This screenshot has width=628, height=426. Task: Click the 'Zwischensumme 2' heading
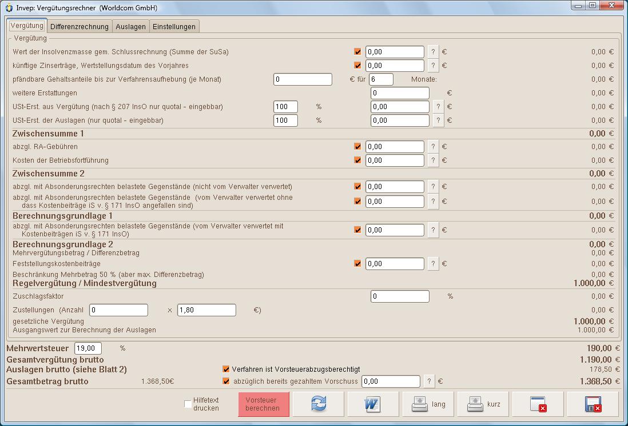49,174
